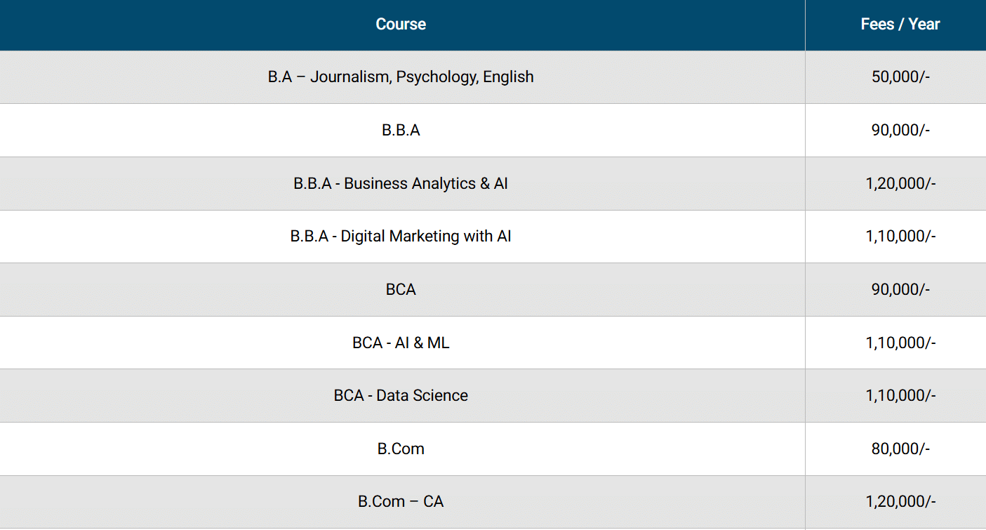Screen dimensions: 986x530
Task: Click the fee amount in the plain BCA row
Action: click(900, 290)
